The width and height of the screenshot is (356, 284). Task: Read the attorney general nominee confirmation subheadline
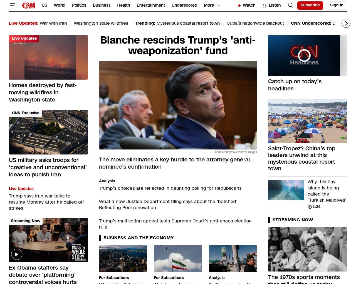point(174,163)
